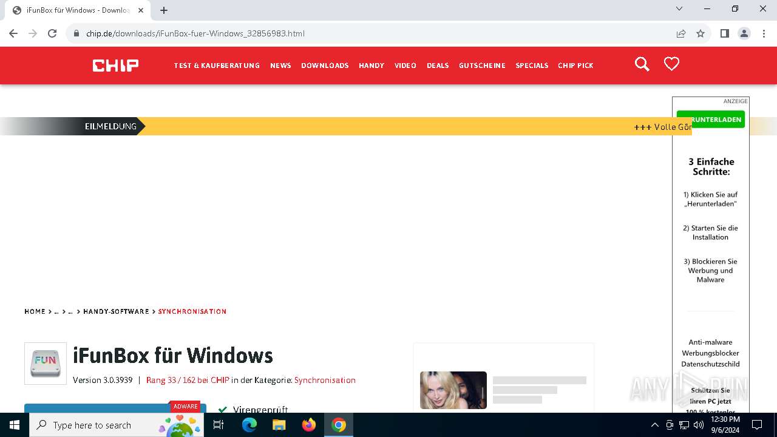The height and width of the screenshot is (437, 777).
Task: Launch Firefox from the taskbar
Action: [309, 425]
